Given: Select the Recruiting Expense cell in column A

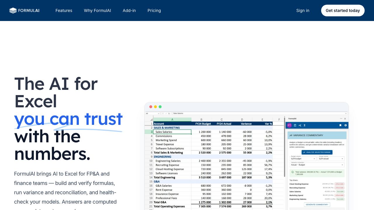Looking at the screenshot, I should click(172, 165).
